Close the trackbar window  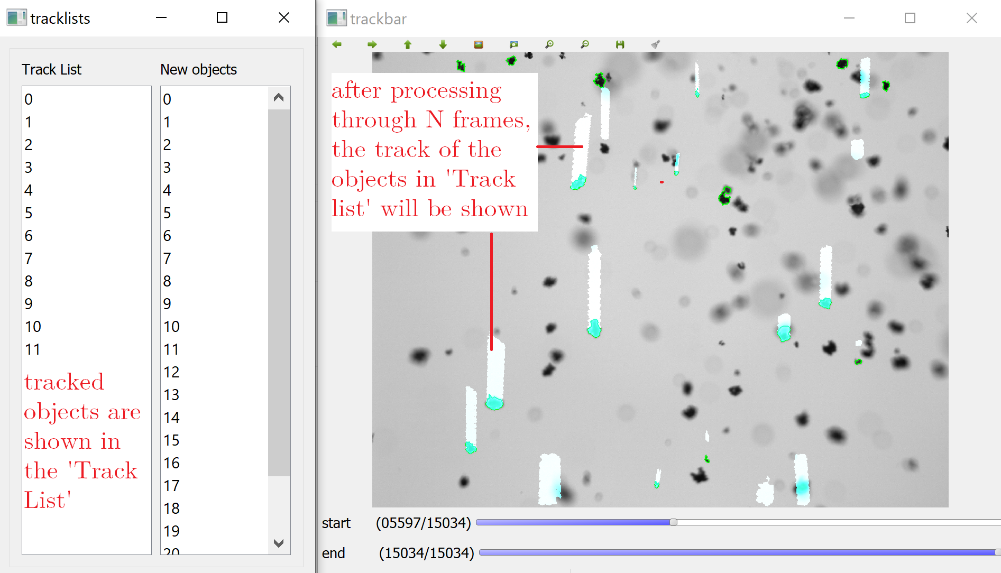click(972, 18)
